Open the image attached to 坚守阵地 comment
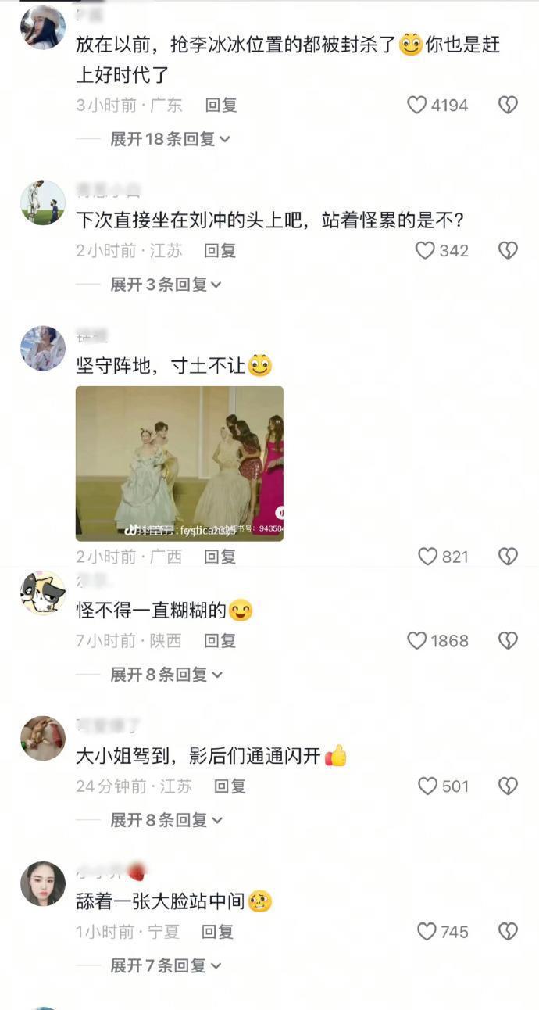 (180, 464)
